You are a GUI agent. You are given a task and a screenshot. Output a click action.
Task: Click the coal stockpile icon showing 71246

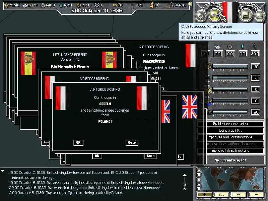(x=6, y=5)
